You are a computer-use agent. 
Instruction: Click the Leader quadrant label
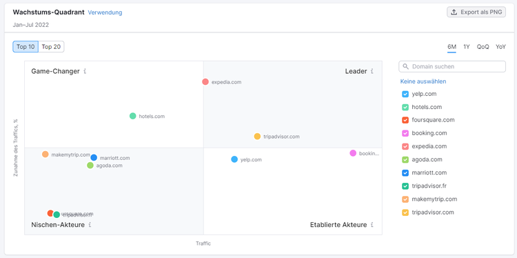pyautogui.click(x=356, y=71)
